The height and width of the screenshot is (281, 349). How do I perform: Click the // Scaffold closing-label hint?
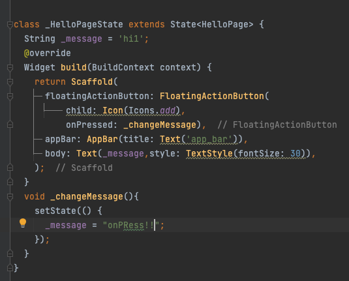point(84,168)
